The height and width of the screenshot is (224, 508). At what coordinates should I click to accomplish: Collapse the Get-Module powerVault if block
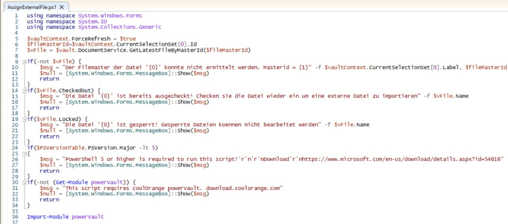[24, 182]
